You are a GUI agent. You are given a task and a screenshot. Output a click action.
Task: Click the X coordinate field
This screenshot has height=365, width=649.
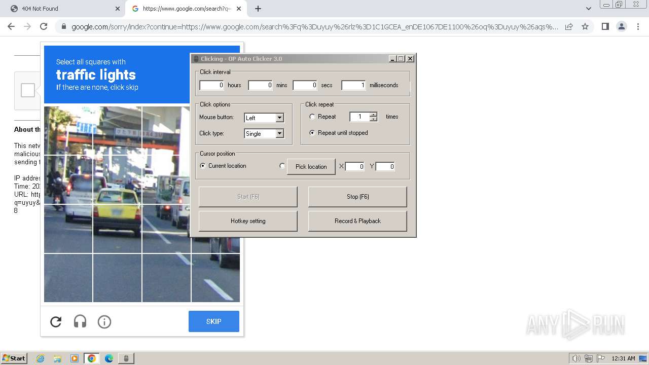tap(355, 166)
